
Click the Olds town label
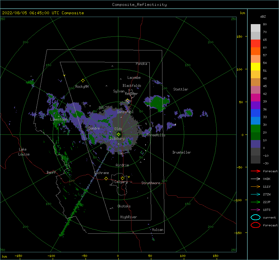click(x=118, y=129)
